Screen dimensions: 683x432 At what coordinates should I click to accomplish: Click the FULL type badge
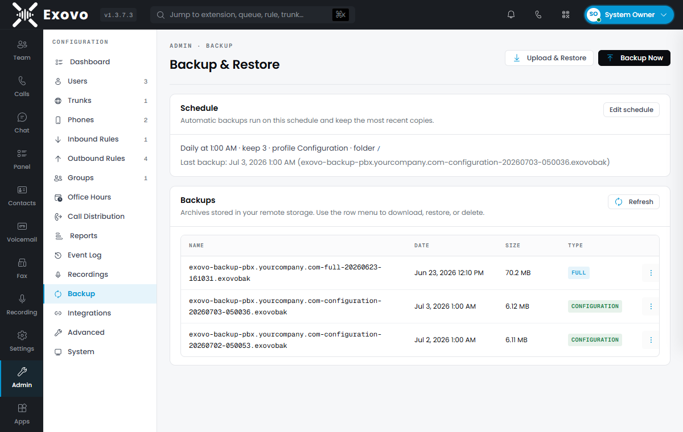click(578, 273)
